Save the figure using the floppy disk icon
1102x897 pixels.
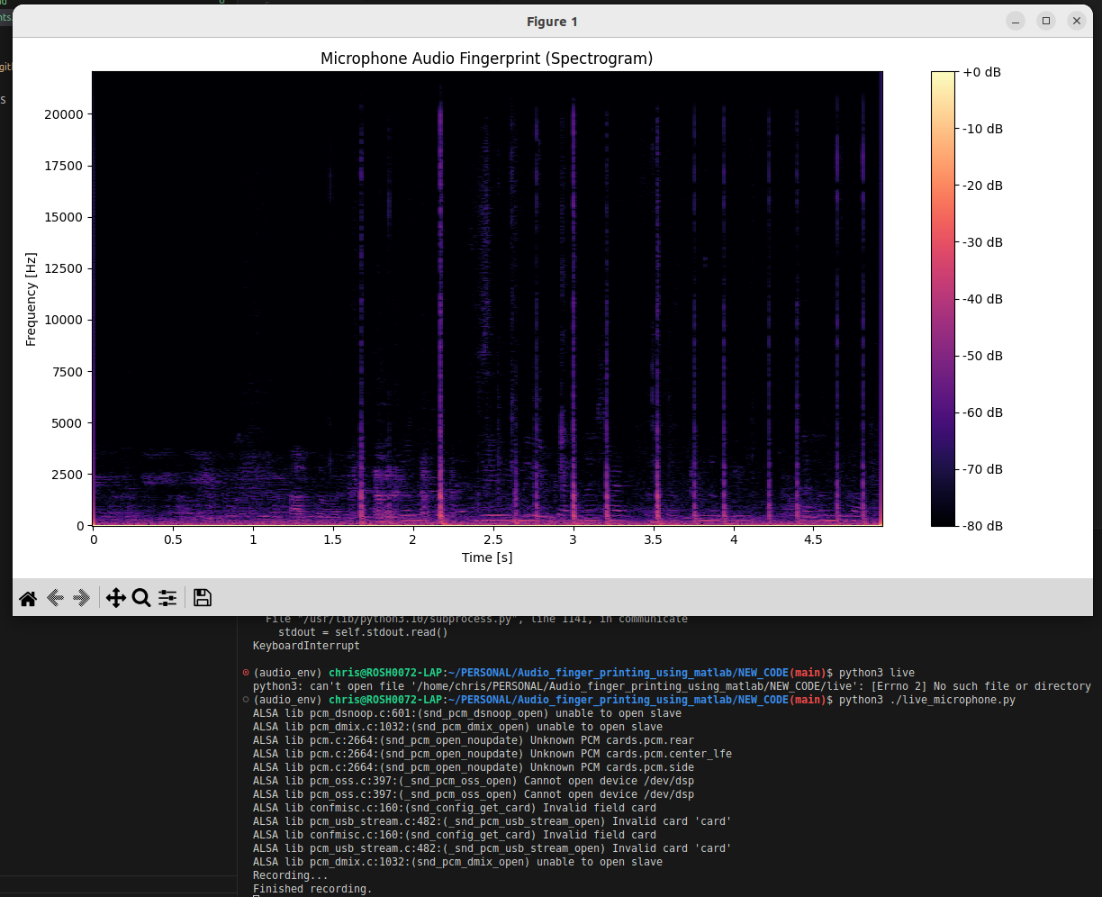point(203,598)
